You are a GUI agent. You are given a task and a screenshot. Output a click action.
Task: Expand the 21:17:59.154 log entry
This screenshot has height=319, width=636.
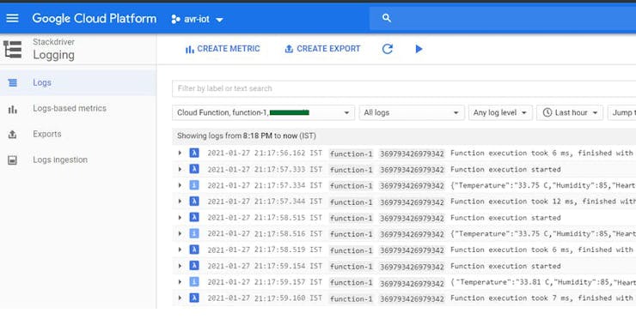click(x=180, y=266)
